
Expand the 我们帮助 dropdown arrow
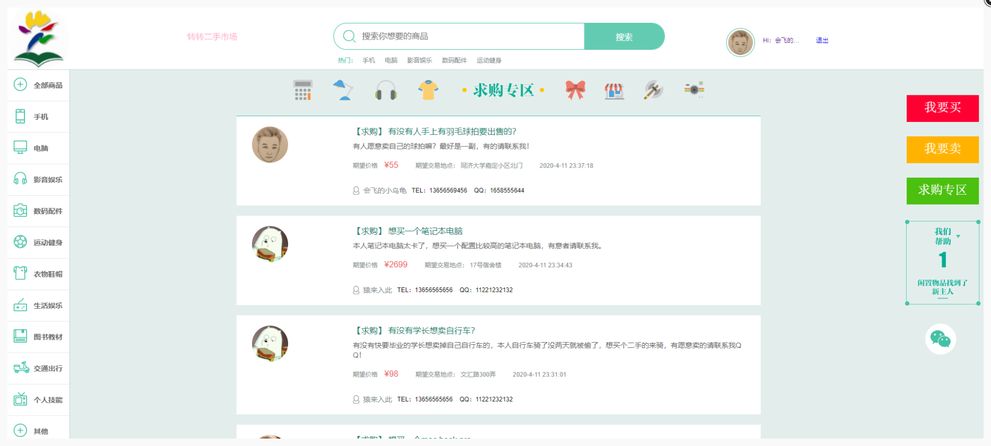click(958, 237)
